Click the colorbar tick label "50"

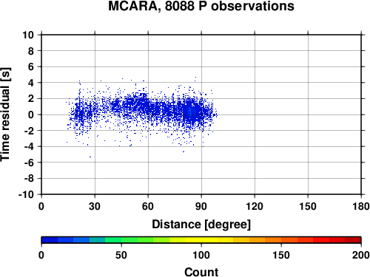121,255
